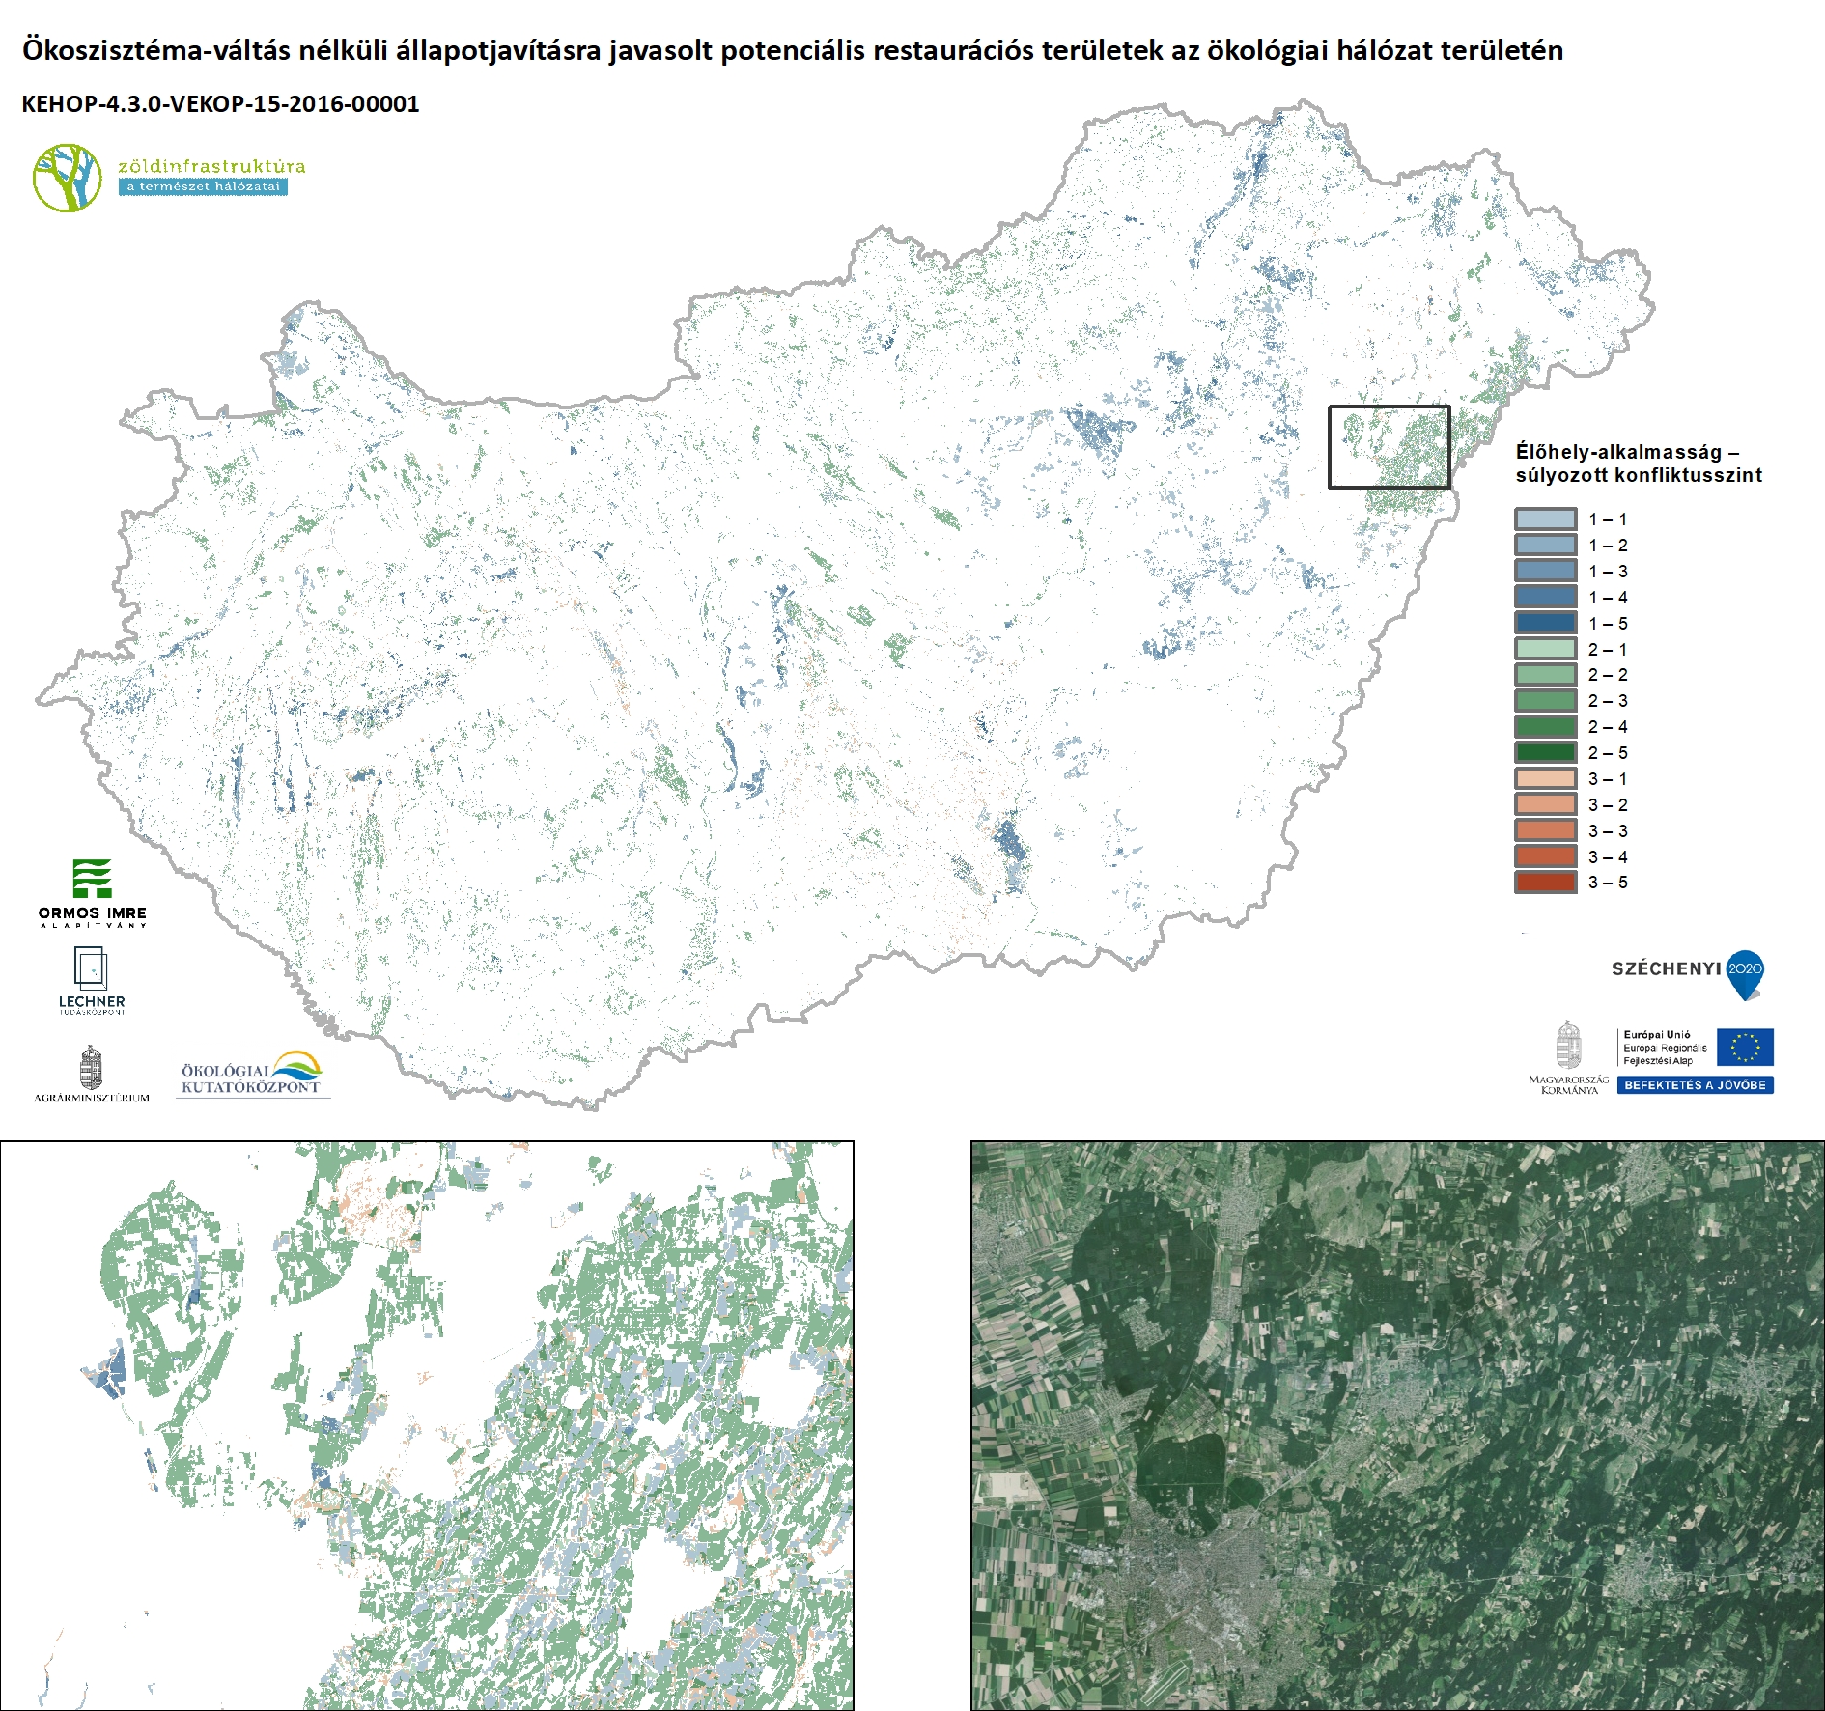The height and width of the screenshot is (1711, 1825).
Task: Click the KEHOP-4.3.0-VEKOP-15-2016-00001 project code
Action: (x=220, y=104)
